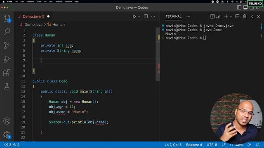Click 'System.out.println(obj.name);' code line
The width and height of the screenshot is (264, 148).
(79, 122)
